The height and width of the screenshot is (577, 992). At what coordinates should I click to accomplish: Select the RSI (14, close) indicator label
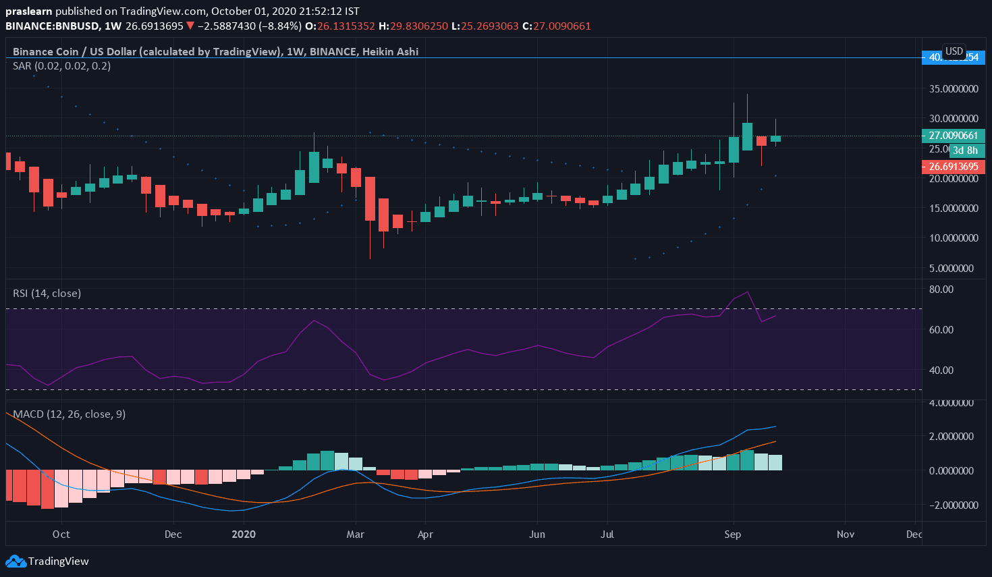click(47, 294)
